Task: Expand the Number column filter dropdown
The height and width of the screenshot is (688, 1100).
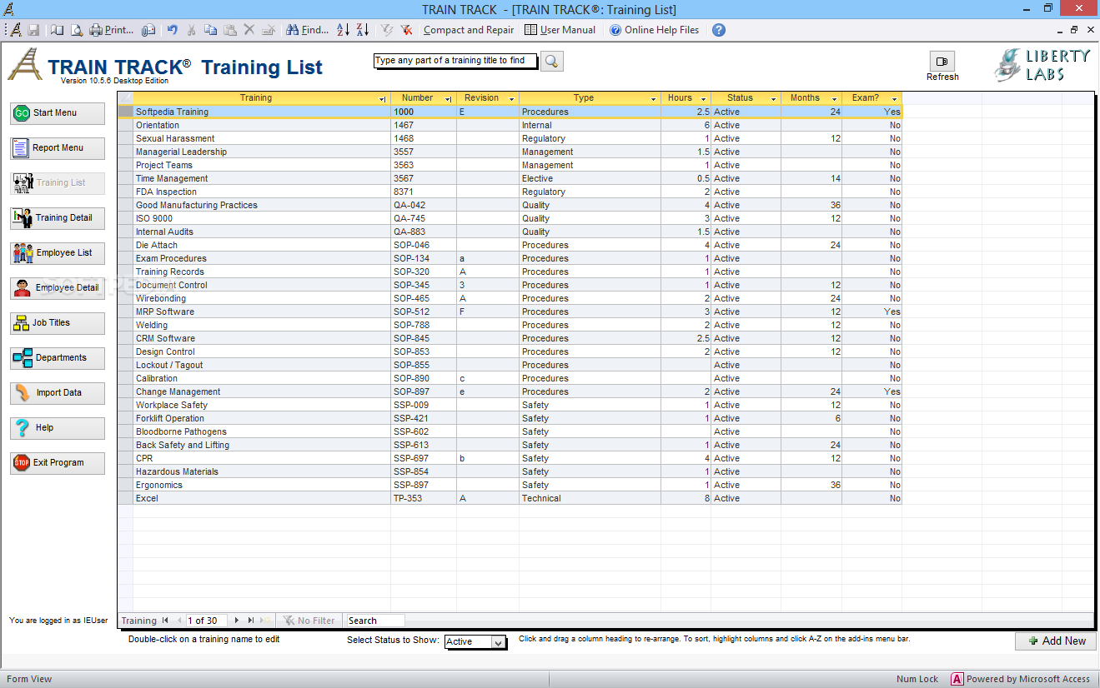Action: coord(449,99)
